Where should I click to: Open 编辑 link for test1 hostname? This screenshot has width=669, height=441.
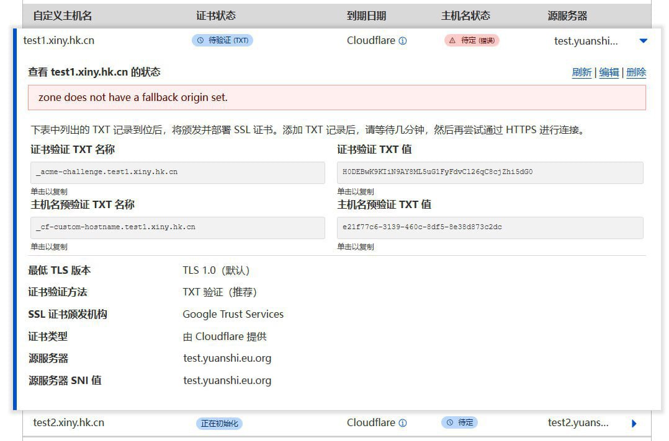pos(609,72)
